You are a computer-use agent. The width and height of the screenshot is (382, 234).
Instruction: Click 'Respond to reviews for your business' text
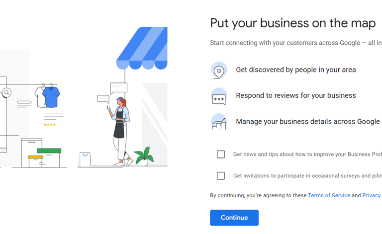296,95
